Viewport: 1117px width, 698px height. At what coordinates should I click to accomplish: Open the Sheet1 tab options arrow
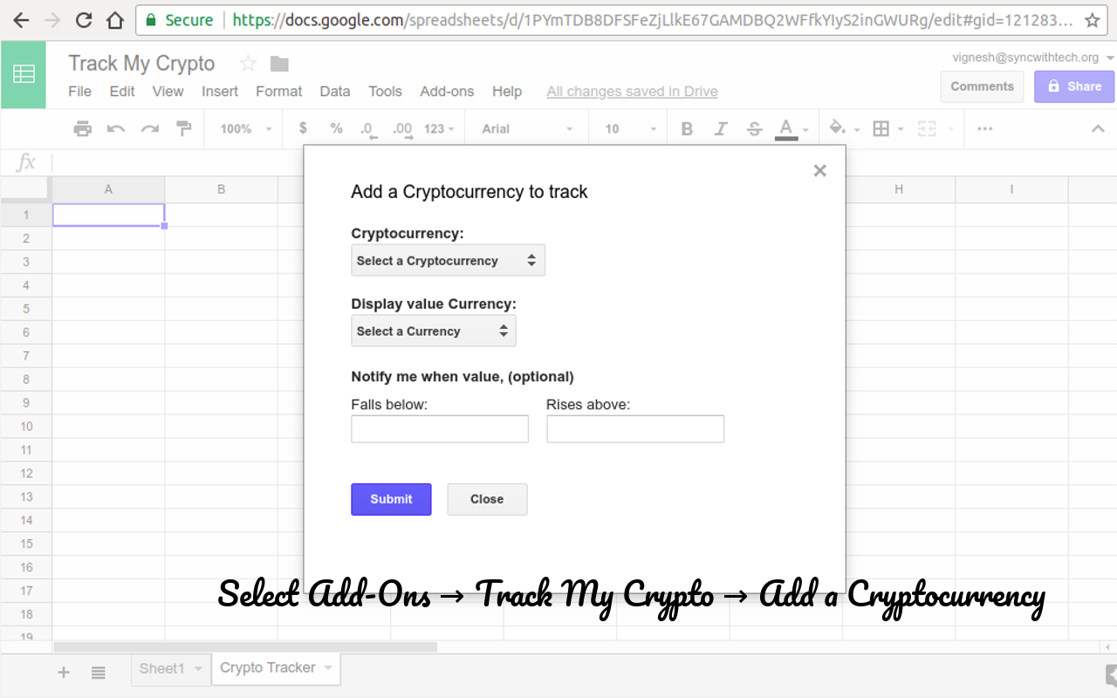pyautogui.click(x=198, y=669)
